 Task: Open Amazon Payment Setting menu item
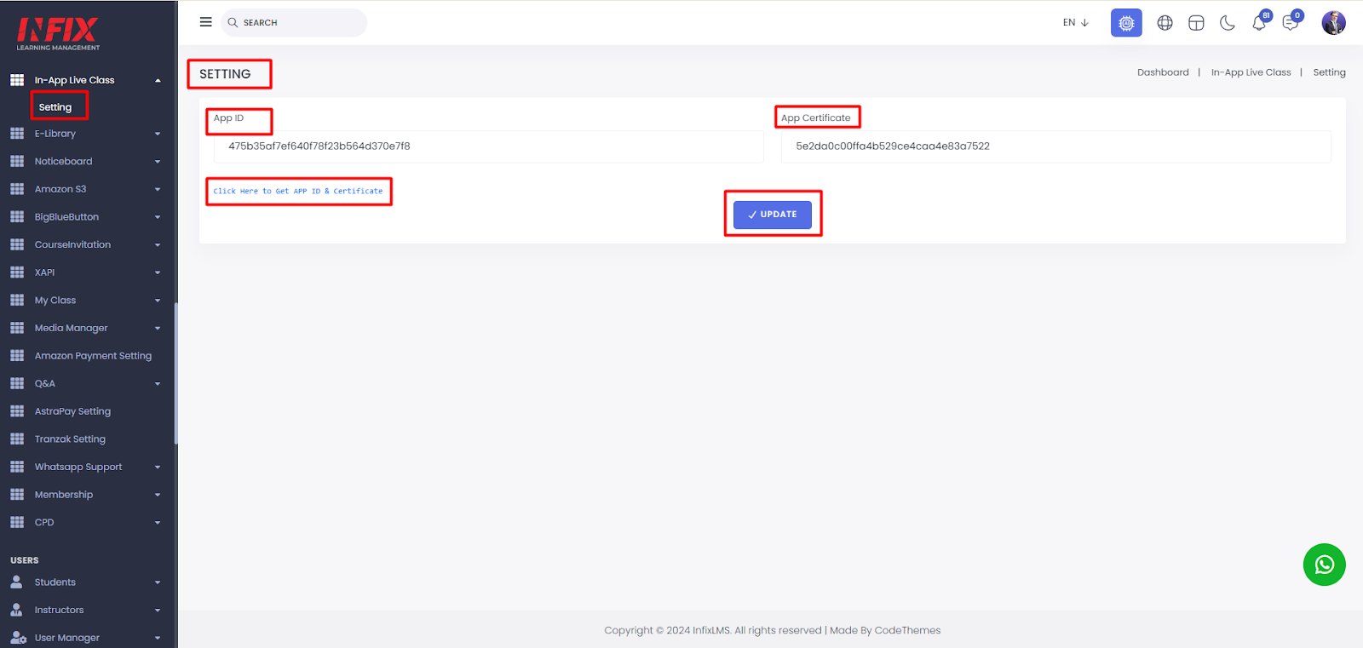click(x=93, y=356)
